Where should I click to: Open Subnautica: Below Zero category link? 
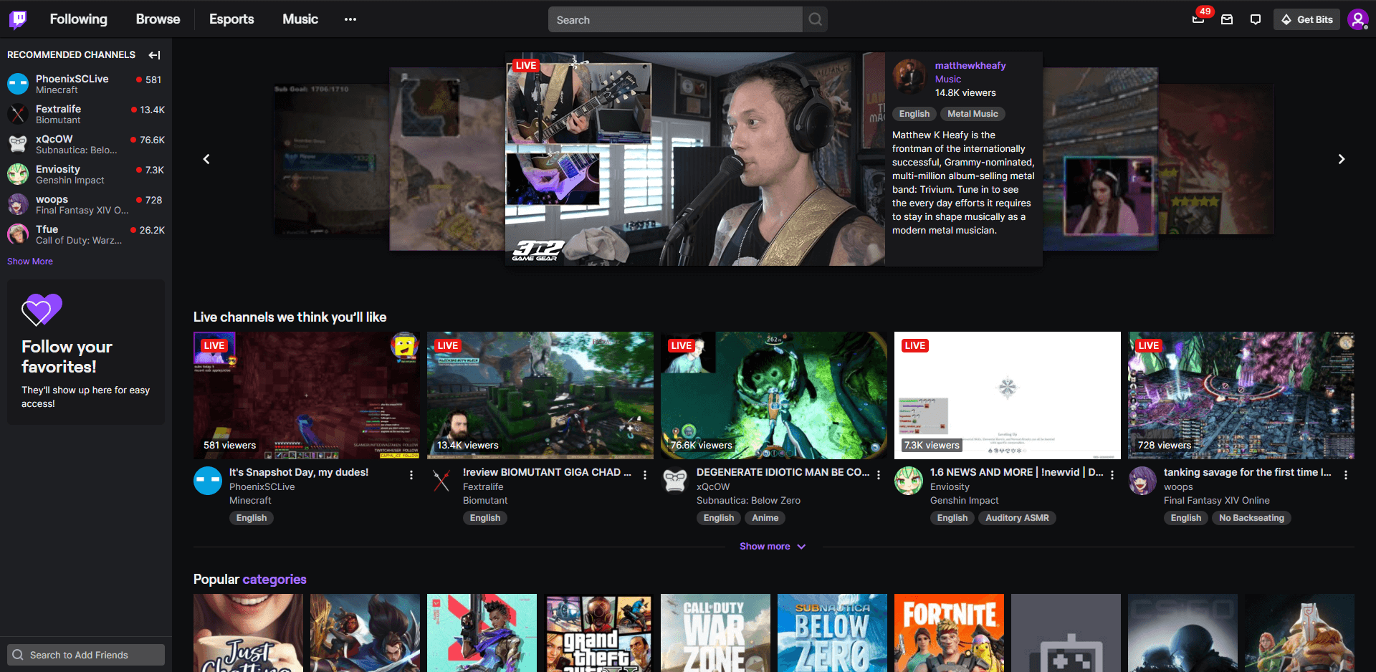tap(748, 501)
